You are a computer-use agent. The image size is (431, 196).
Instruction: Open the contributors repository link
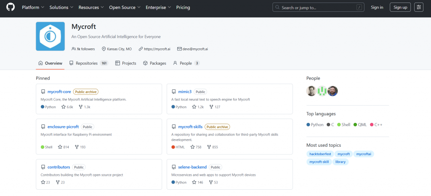59,167
